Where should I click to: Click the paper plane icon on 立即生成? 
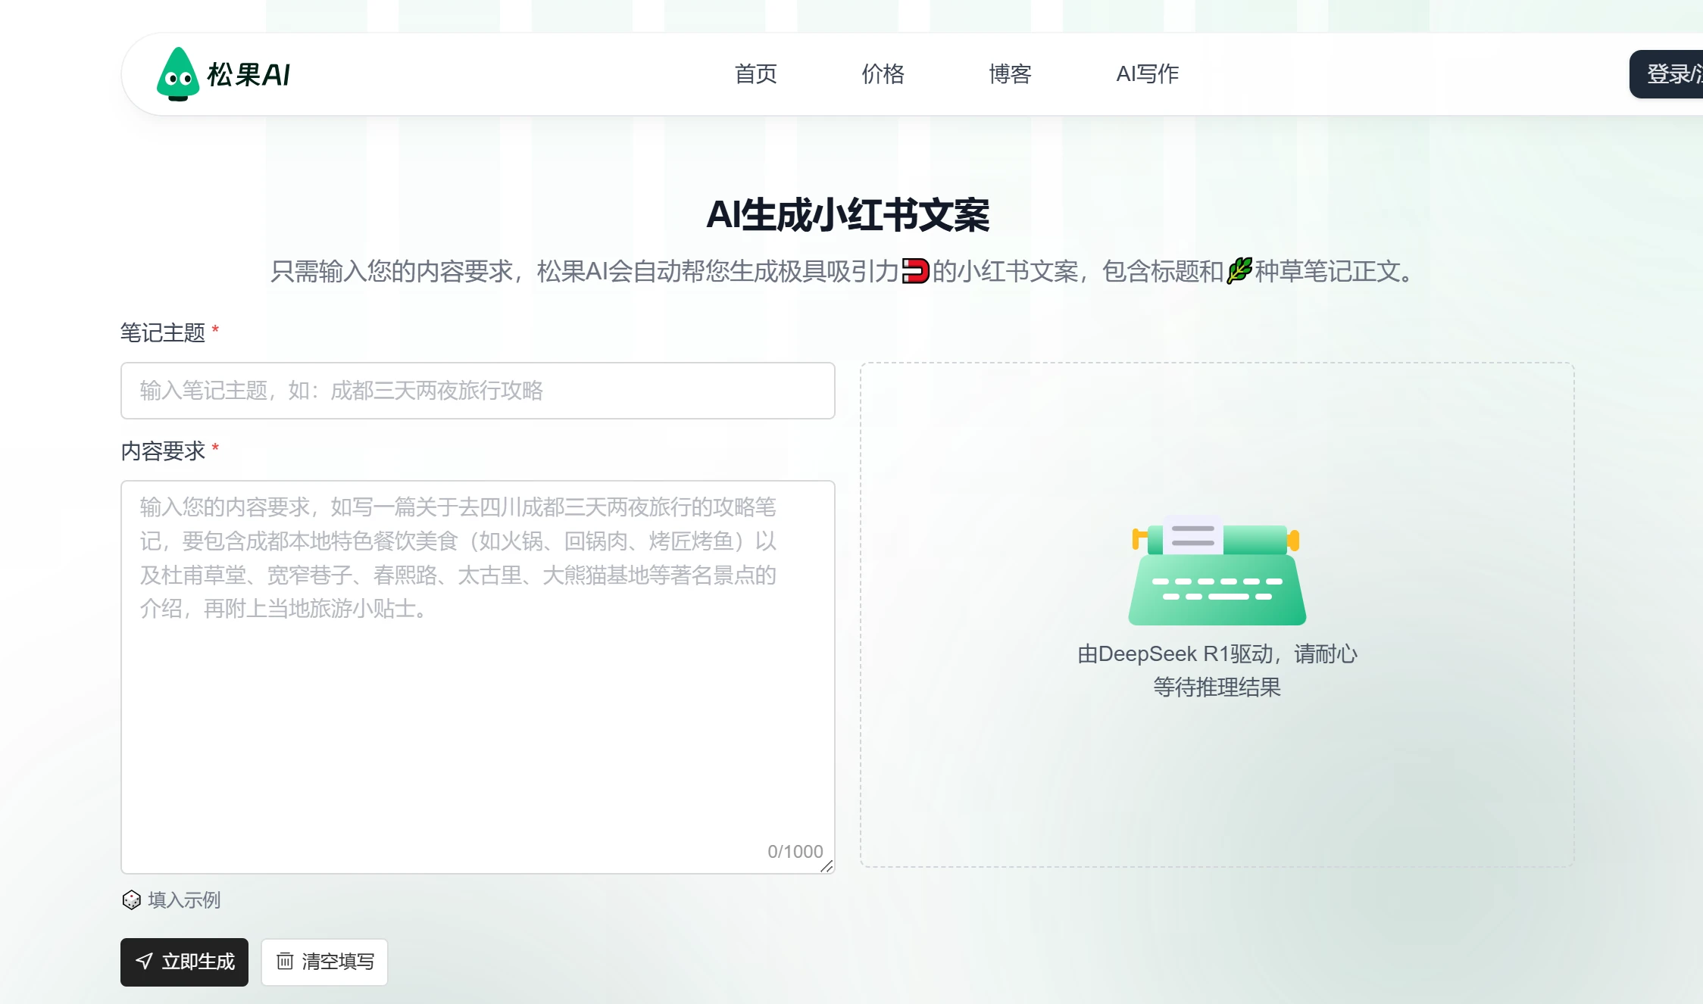144,962
